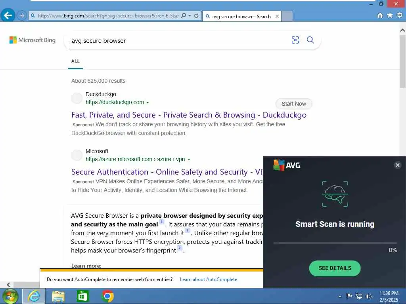The height and width of the screenshot is (304, 406).
Task: Open the address bar dropdown arrow
Action: coord(190,16)
